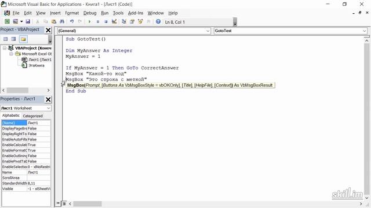The height and width of the screenshot is (208, 371).
Task: Open the Edit menu
Action: (28, 13)
